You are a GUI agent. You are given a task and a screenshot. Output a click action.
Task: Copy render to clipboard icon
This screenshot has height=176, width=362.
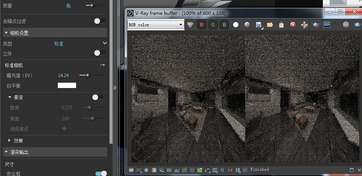coord(281,25)
